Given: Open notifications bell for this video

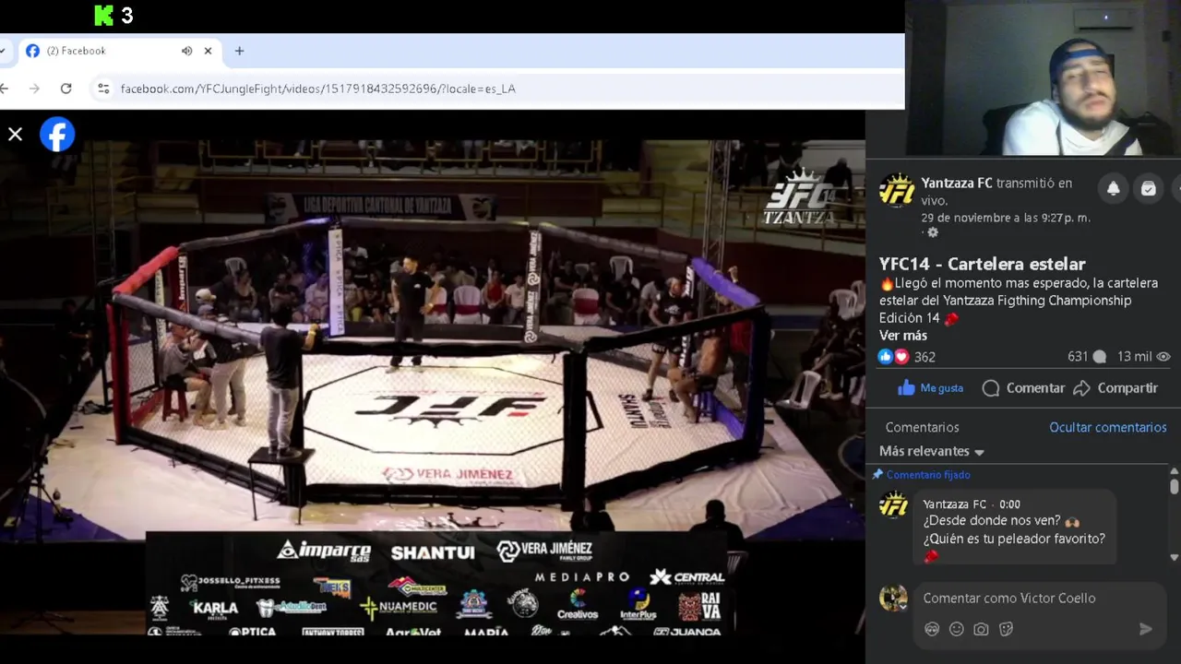Looking at the screenshot, I should (x=1113, y=188).
